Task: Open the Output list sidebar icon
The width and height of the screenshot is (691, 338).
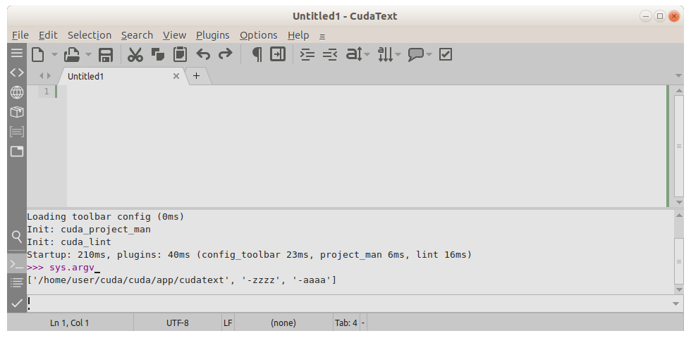Action: (x=17, y=282)
